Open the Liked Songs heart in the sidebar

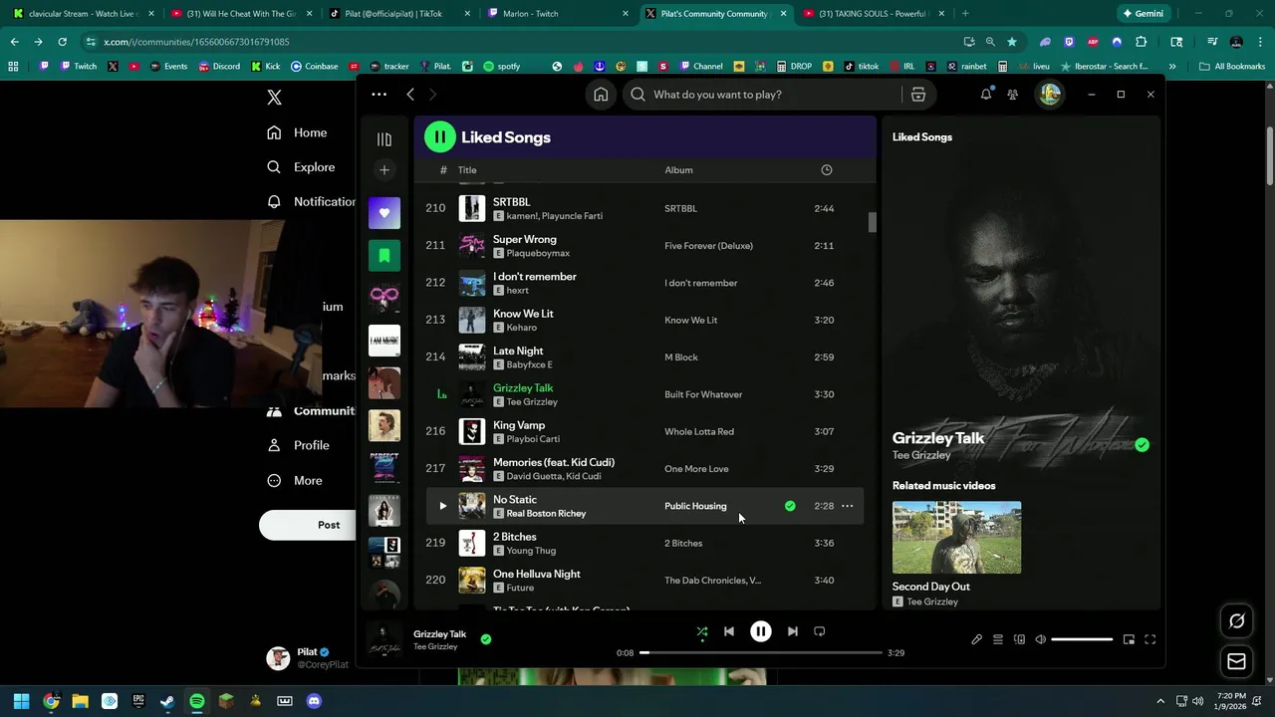coord(384,213)
